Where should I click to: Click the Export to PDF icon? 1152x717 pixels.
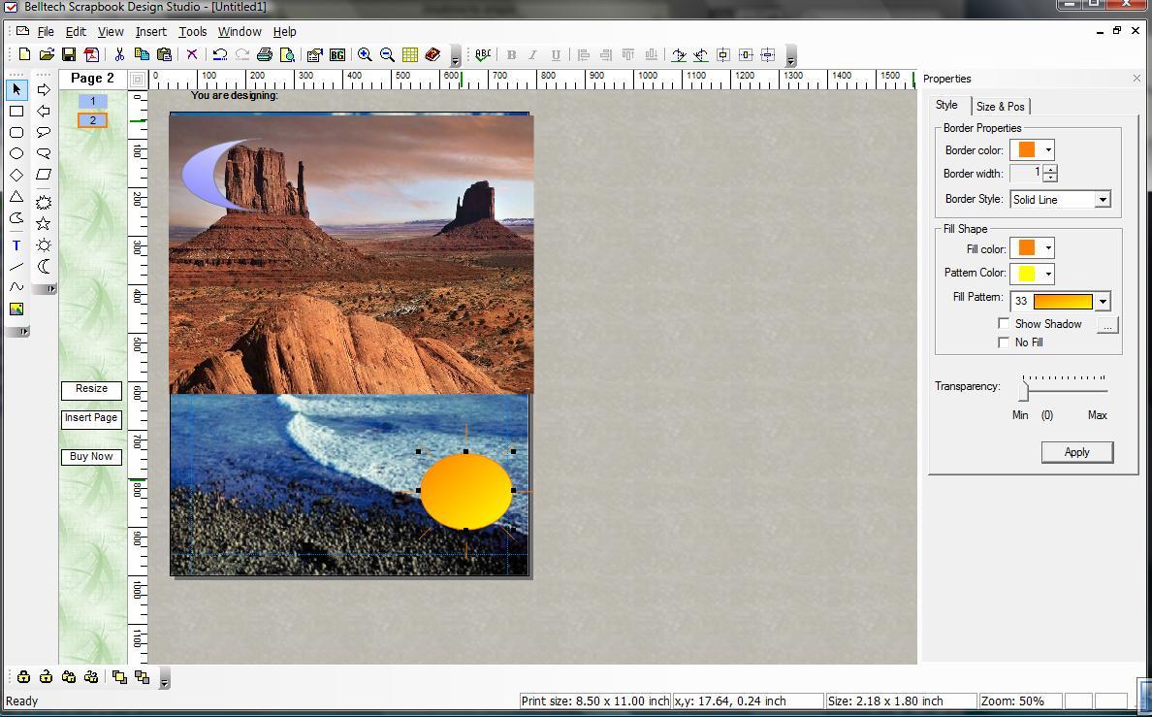pyautogui.click(x=92, y=55)
